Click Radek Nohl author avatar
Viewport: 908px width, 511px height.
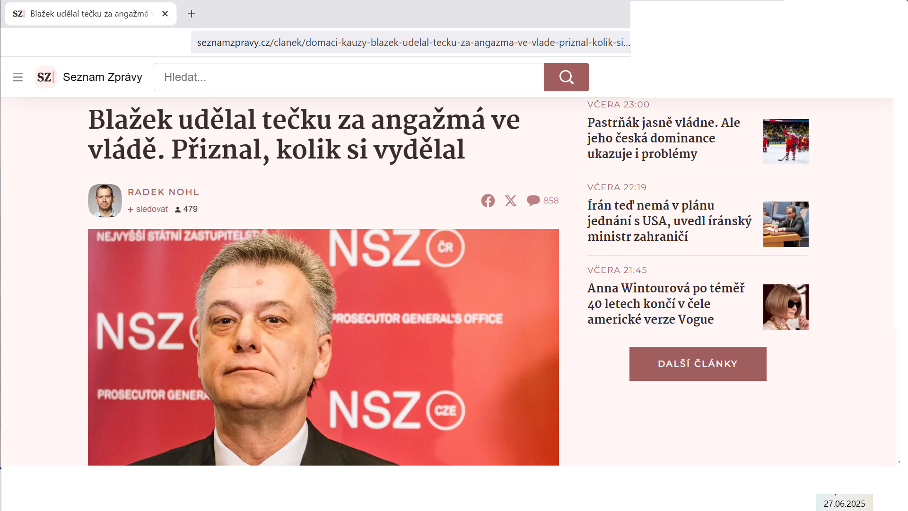click(x=105, y=201)
